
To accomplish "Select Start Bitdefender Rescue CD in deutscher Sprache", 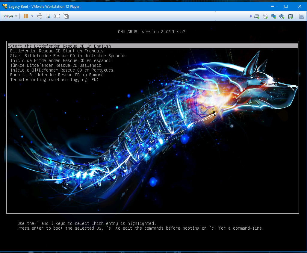I will [68, 56].
